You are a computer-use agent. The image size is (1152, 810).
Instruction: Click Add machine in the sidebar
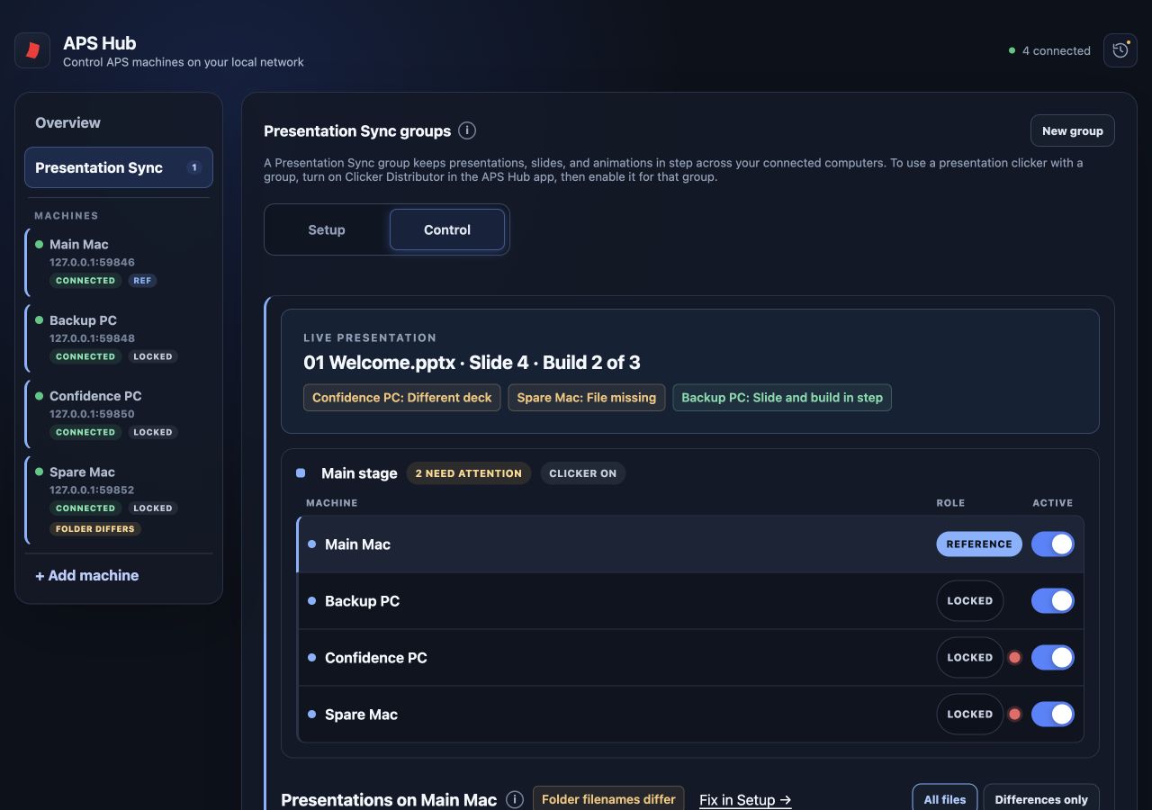[87, 575]
